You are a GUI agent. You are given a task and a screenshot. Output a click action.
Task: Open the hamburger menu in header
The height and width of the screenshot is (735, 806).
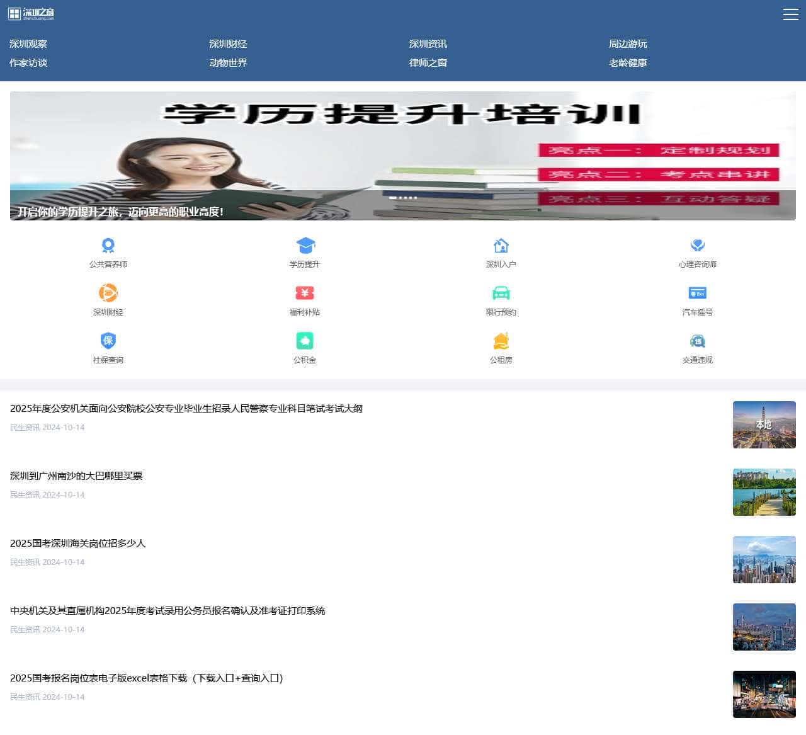790,14
